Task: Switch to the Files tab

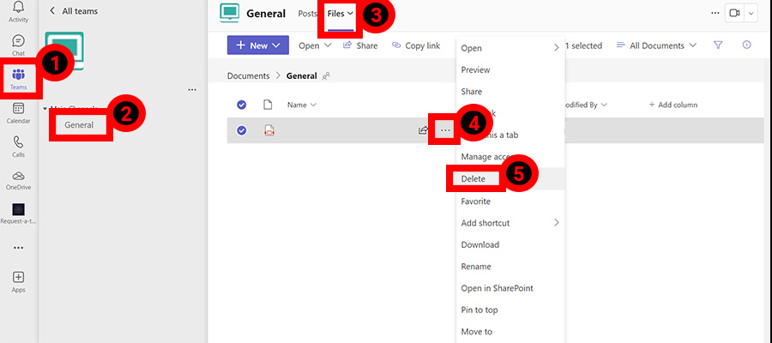Action: pos(340,14)
